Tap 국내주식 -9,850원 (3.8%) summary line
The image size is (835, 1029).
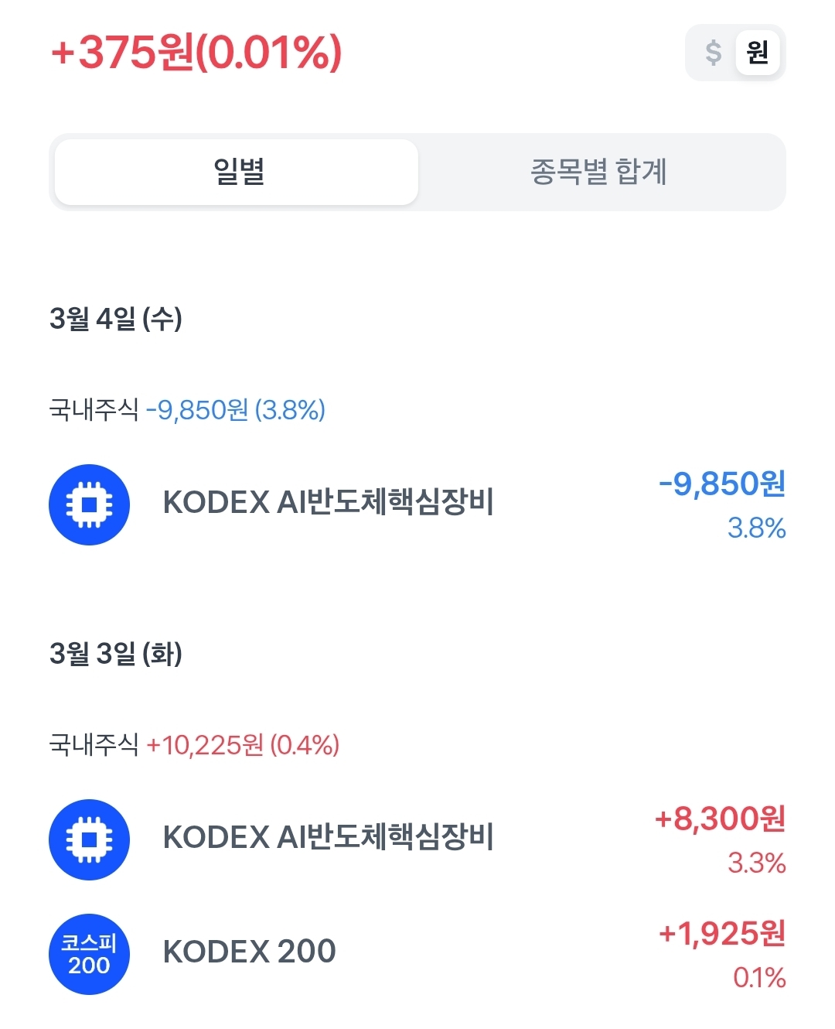(187, 410)
